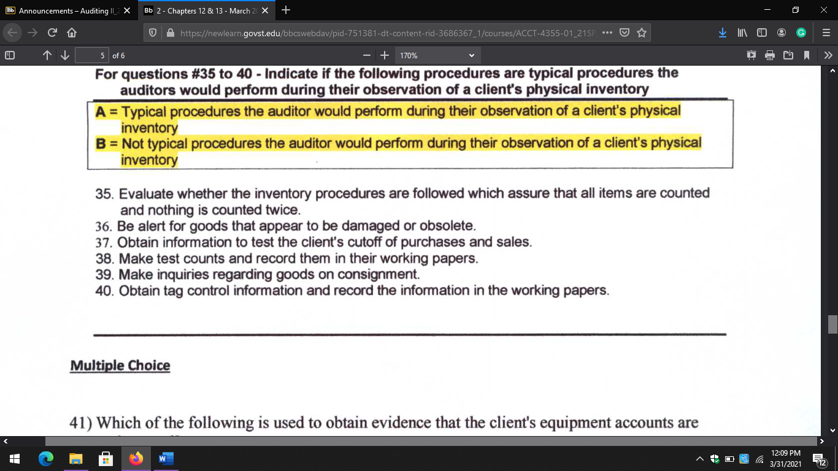
Task: Expand hidden icons in the system tray
Action: (699, 458)
